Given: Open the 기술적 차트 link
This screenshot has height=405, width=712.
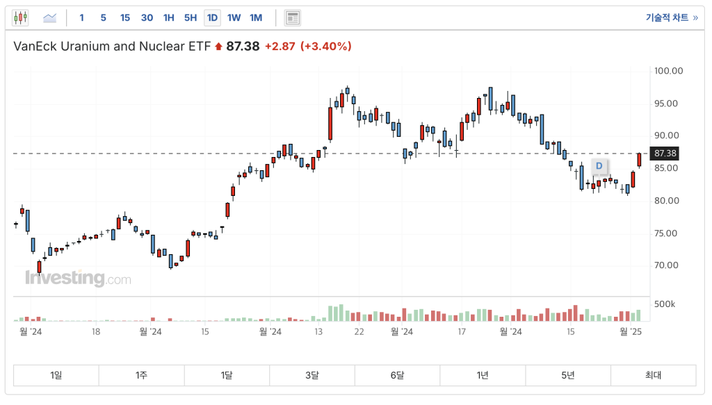Looking at the screenshot, I should pyautogui.click(x=671, y=17).
